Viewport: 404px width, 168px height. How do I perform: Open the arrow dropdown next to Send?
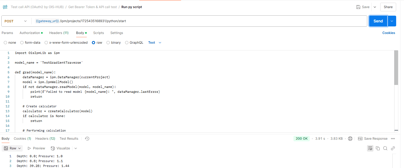[x=392, y=21]
